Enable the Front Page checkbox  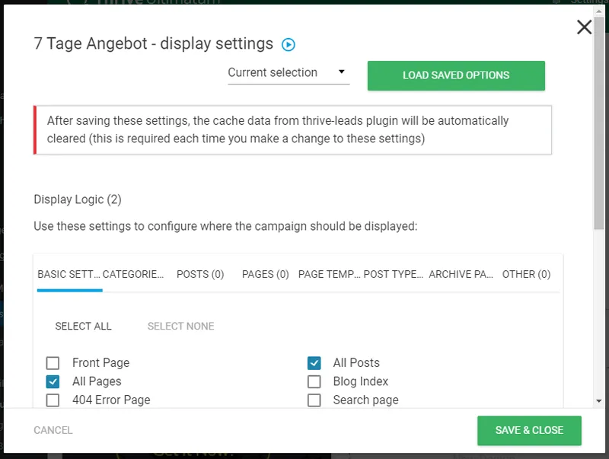click(x=53, y=363)
